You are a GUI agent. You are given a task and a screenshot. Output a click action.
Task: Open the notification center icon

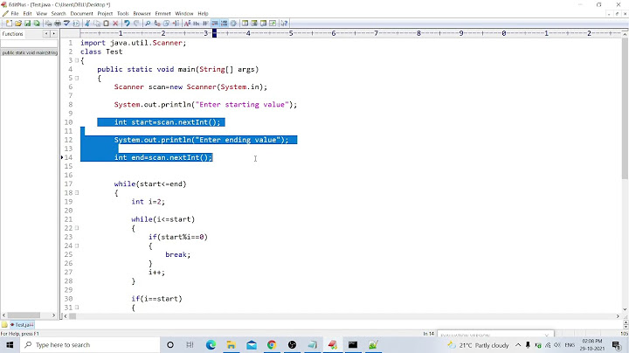tap(616, 345)
